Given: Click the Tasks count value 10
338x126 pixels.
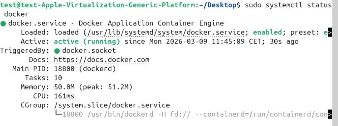Looking at the screenshot, I should (x=58, y=78).
